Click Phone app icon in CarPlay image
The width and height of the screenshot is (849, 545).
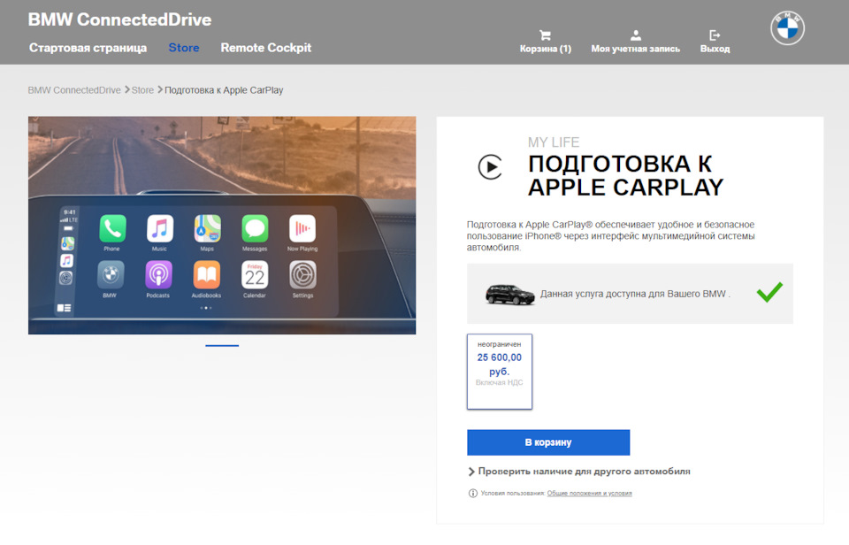click(112, 228)
